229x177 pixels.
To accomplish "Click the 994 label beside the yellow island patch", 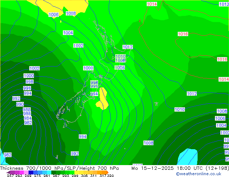I will pyautogui.click(x=94, y=94).
